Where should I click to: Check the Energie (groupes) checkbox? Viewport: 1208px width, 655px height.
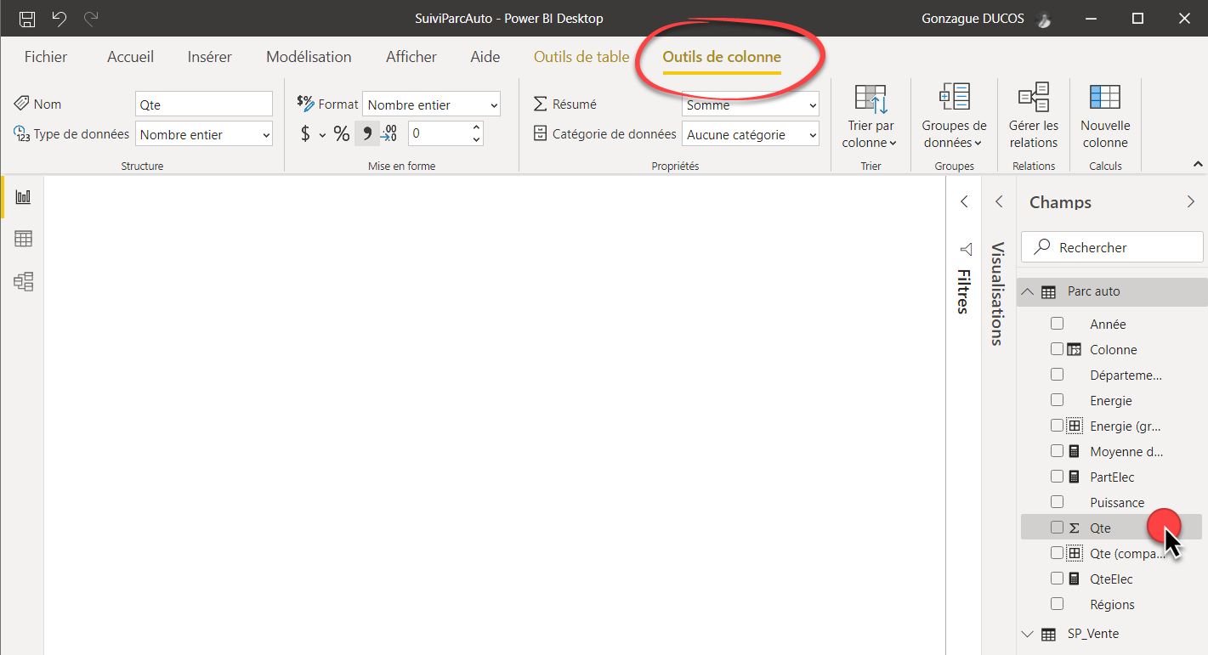coord(1057,426)
